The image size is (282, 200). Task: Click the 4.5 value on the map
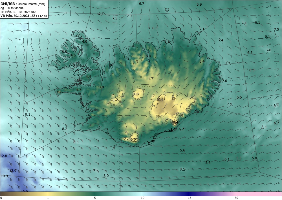73,55
